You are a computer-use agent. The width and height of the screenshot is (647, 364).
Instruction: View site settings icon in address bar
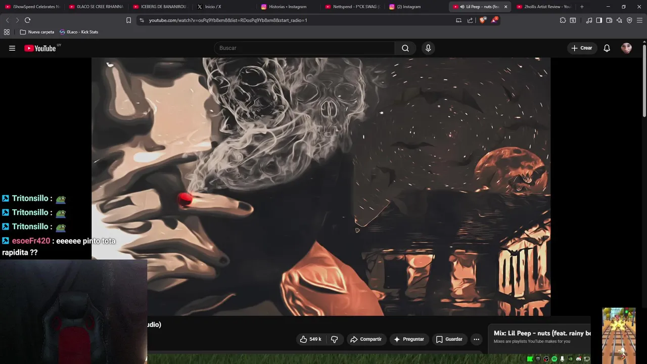[142, 20]
